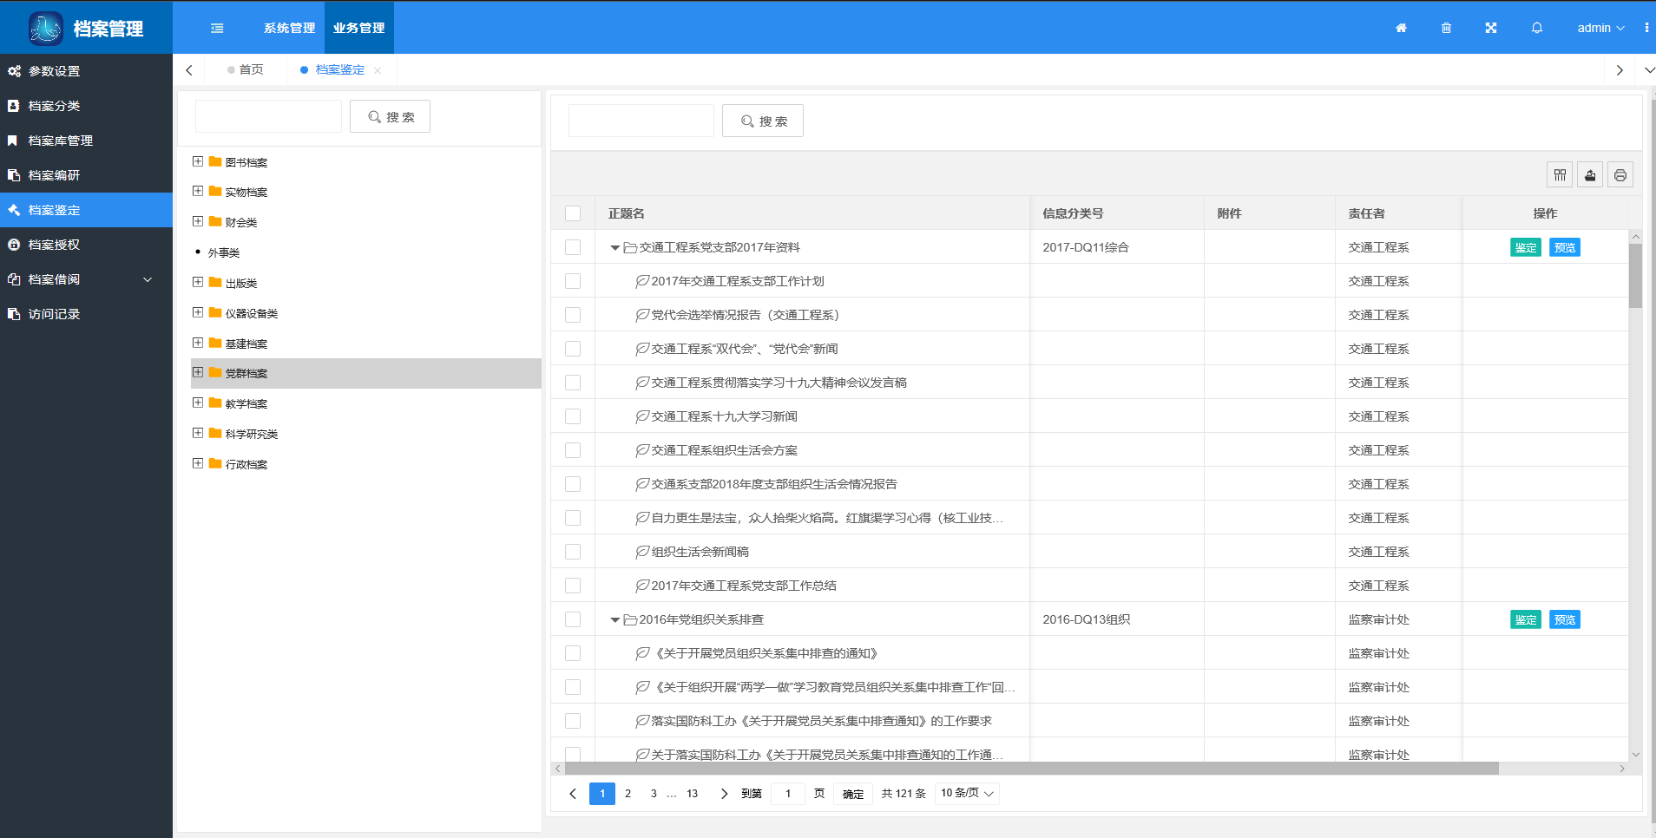Open notifications via the bell icon
The width and height of the screenshot is (1656, 838).
(1536, 27)
